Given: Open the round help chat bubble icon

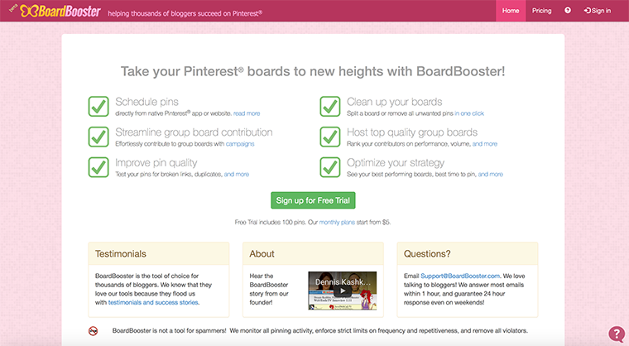Looking at the screenshot, I should (617, 334).
